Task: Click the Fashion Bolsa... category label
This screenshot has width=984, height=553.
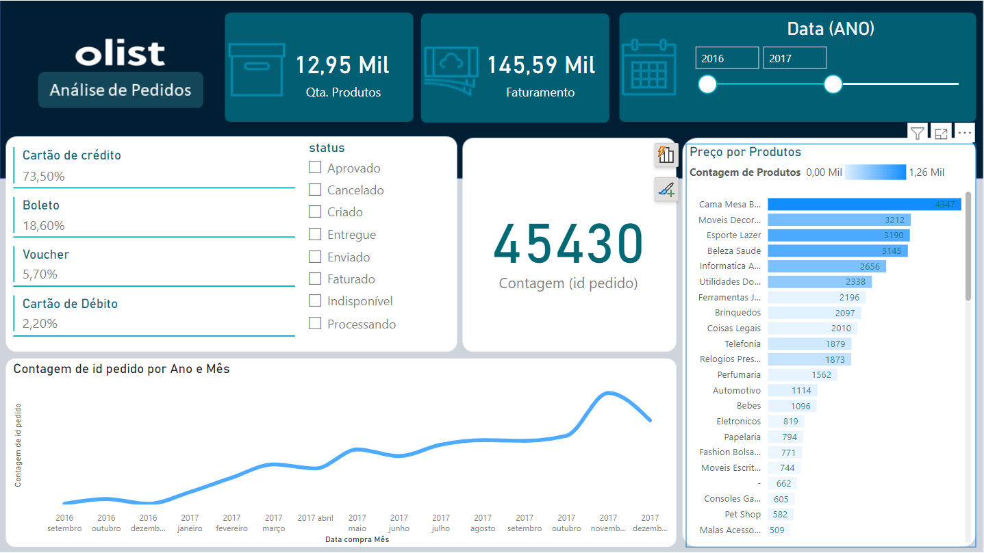Action: click(x=730, y=452)
